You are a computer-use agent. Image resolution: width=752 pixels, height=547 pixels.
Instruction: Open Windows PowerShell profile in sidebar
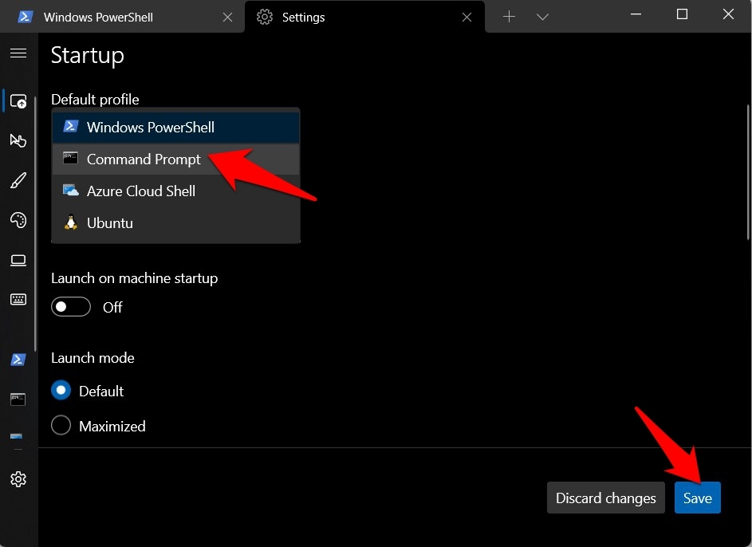tap(18, 359)
